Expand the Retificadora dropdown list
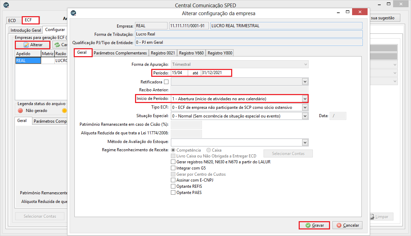This screenshot has width=411, height=236. [x=305, y=82]
